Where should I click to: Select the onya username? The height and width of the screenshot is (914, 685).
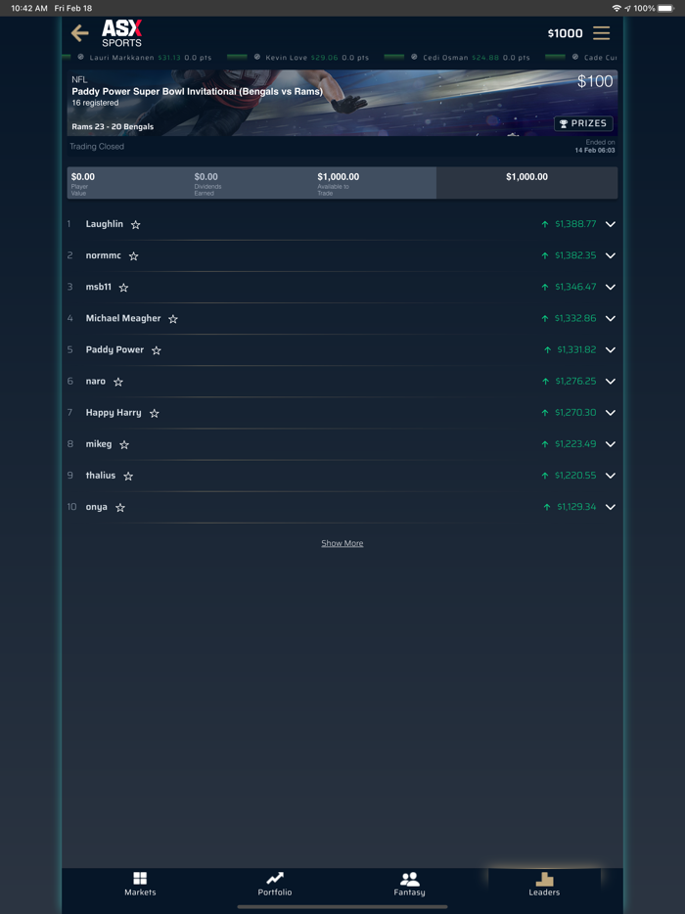[97, 507]
